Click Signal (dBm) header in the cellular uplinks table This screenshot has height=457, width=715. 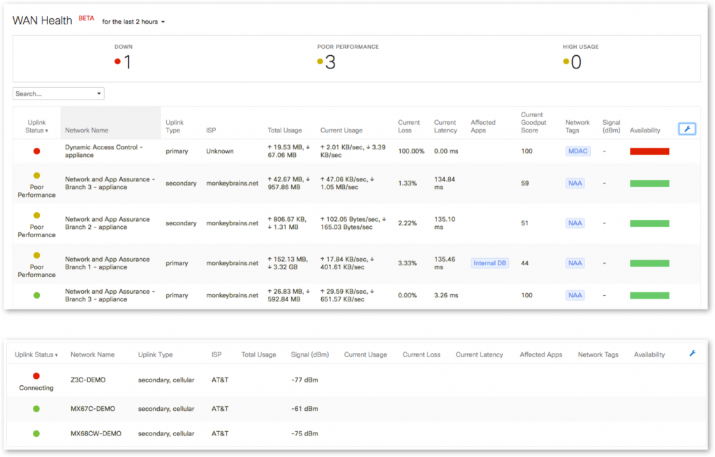[x=309, y=354]
